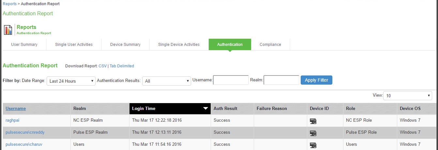Screen dimensions: 438x150
Task: Toggle Login Time sort arrow
Action: coord(205,109)
